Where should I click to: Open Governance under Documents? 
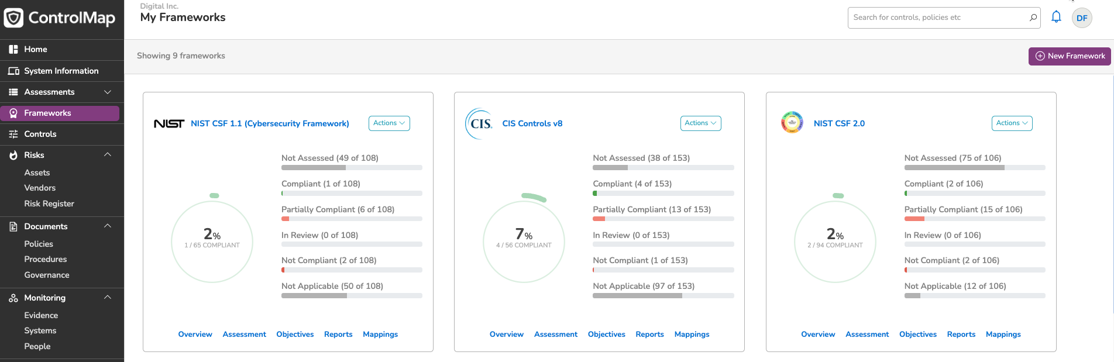click(x=47, y=275)
